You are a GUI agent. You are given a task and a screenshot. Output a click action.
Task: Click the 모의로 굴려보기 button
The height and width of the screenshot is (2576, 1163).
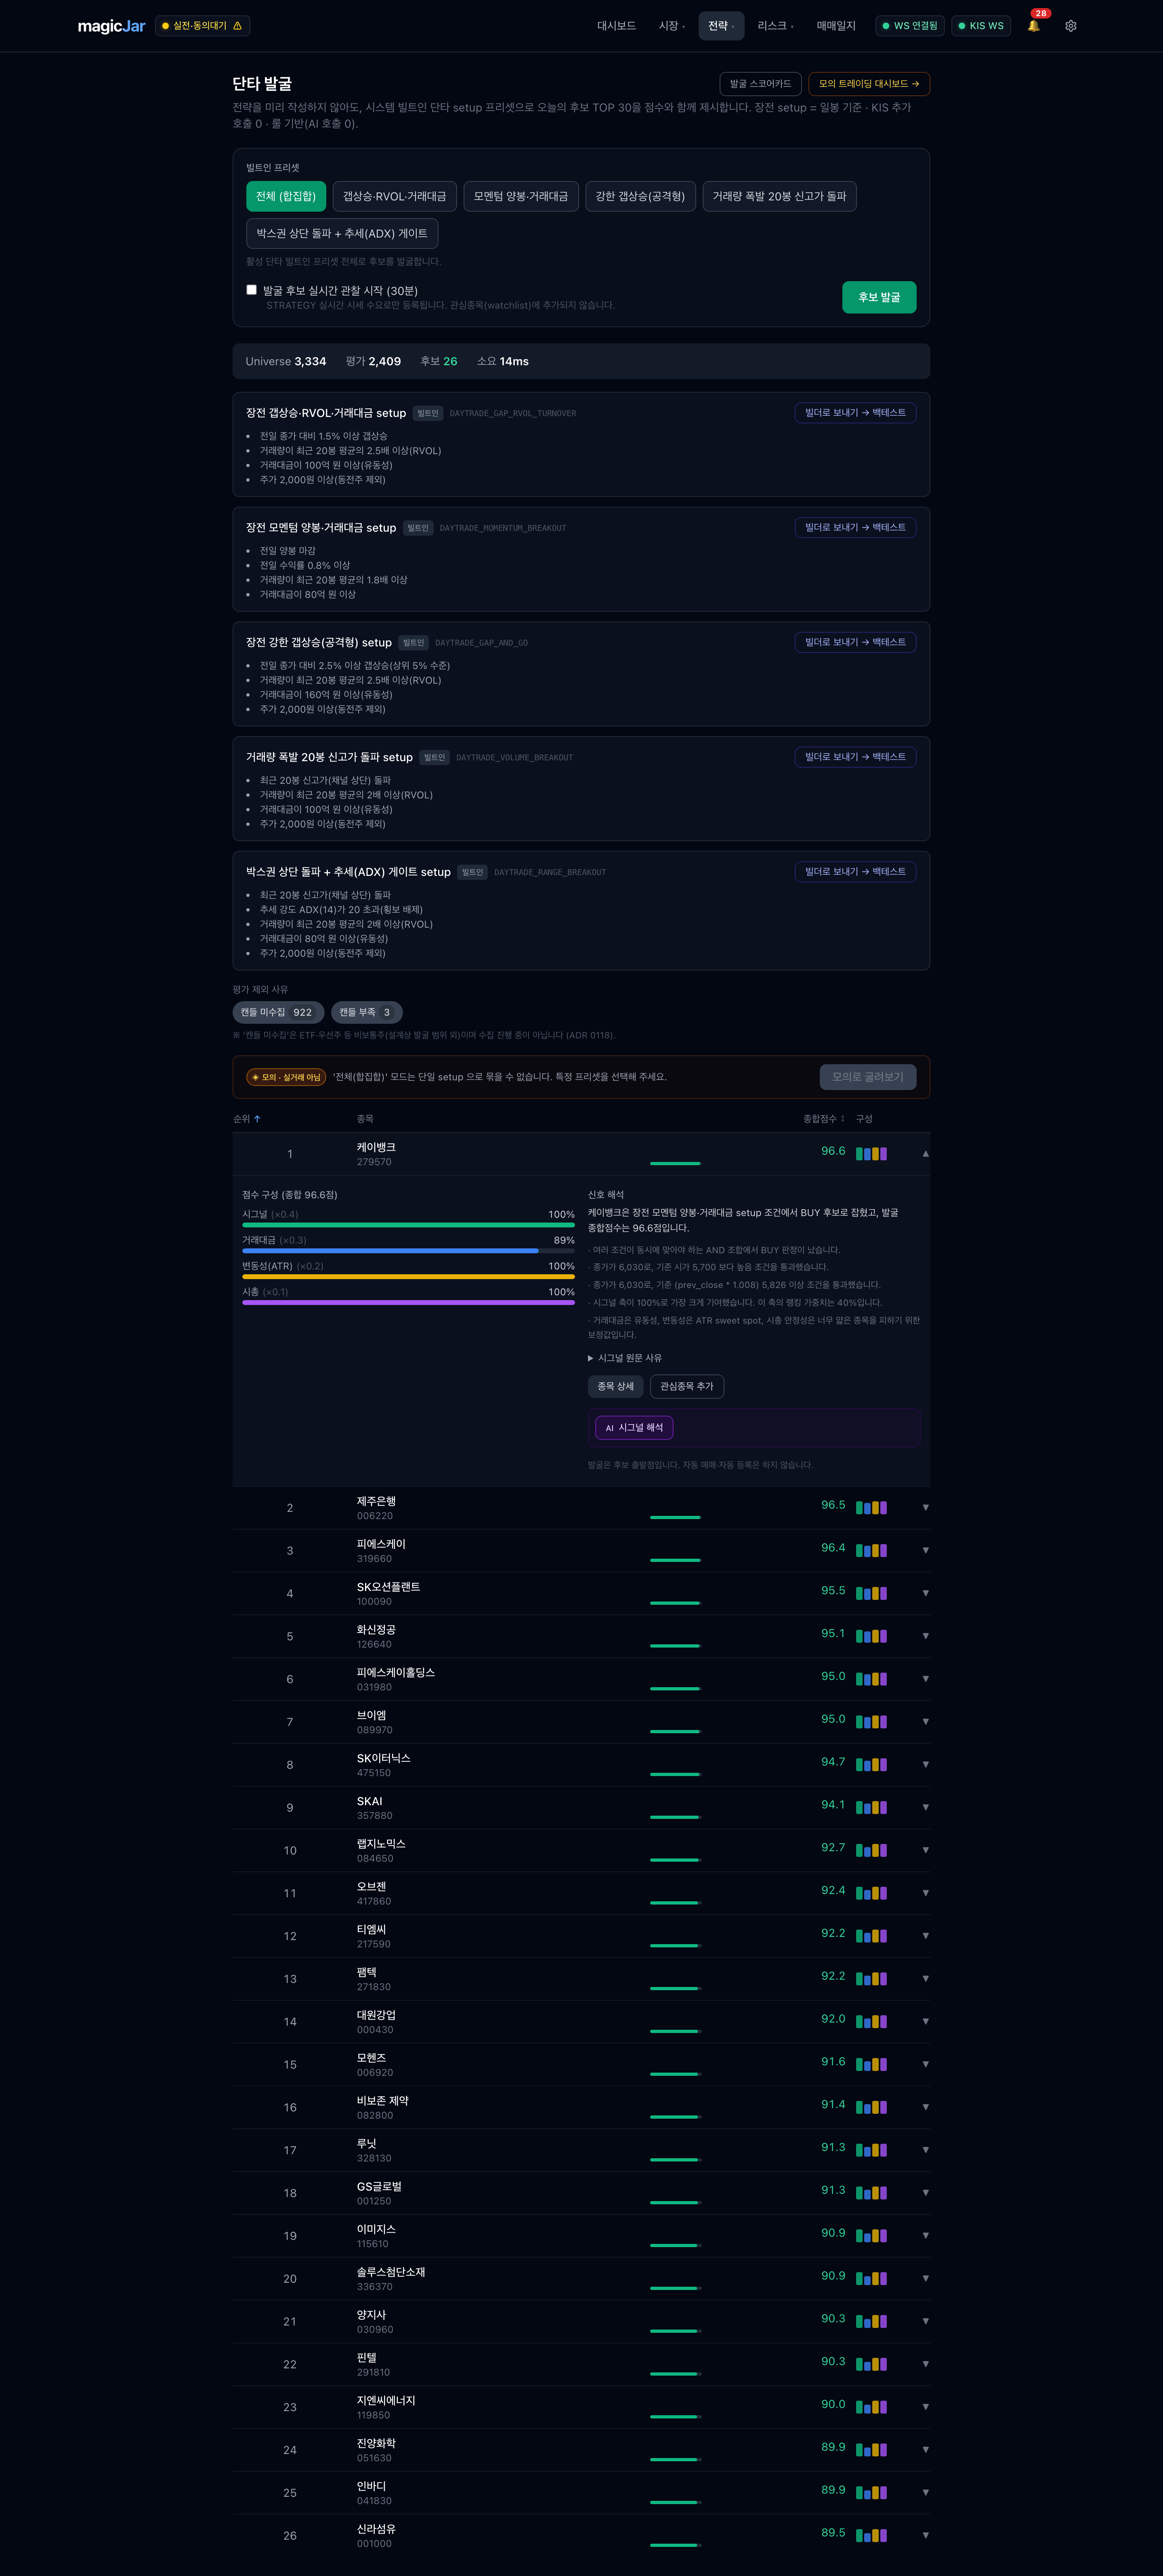click(867, 1077)
